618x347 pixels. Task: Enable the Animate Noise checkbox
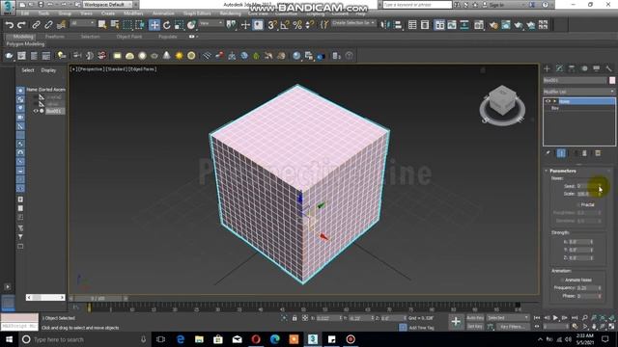click(562, 280)
